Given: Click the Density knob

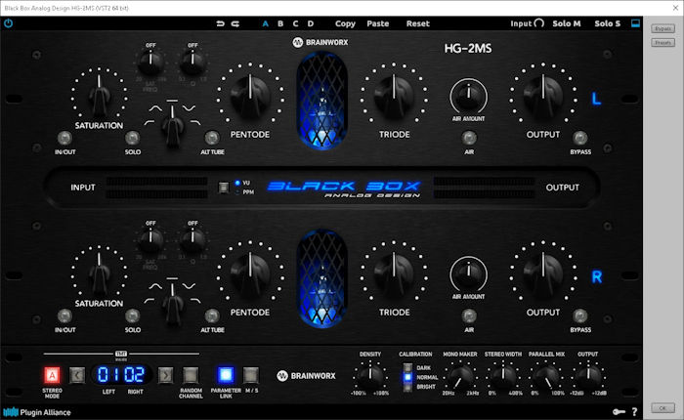Looking at the screenshot, I should 370,376.
